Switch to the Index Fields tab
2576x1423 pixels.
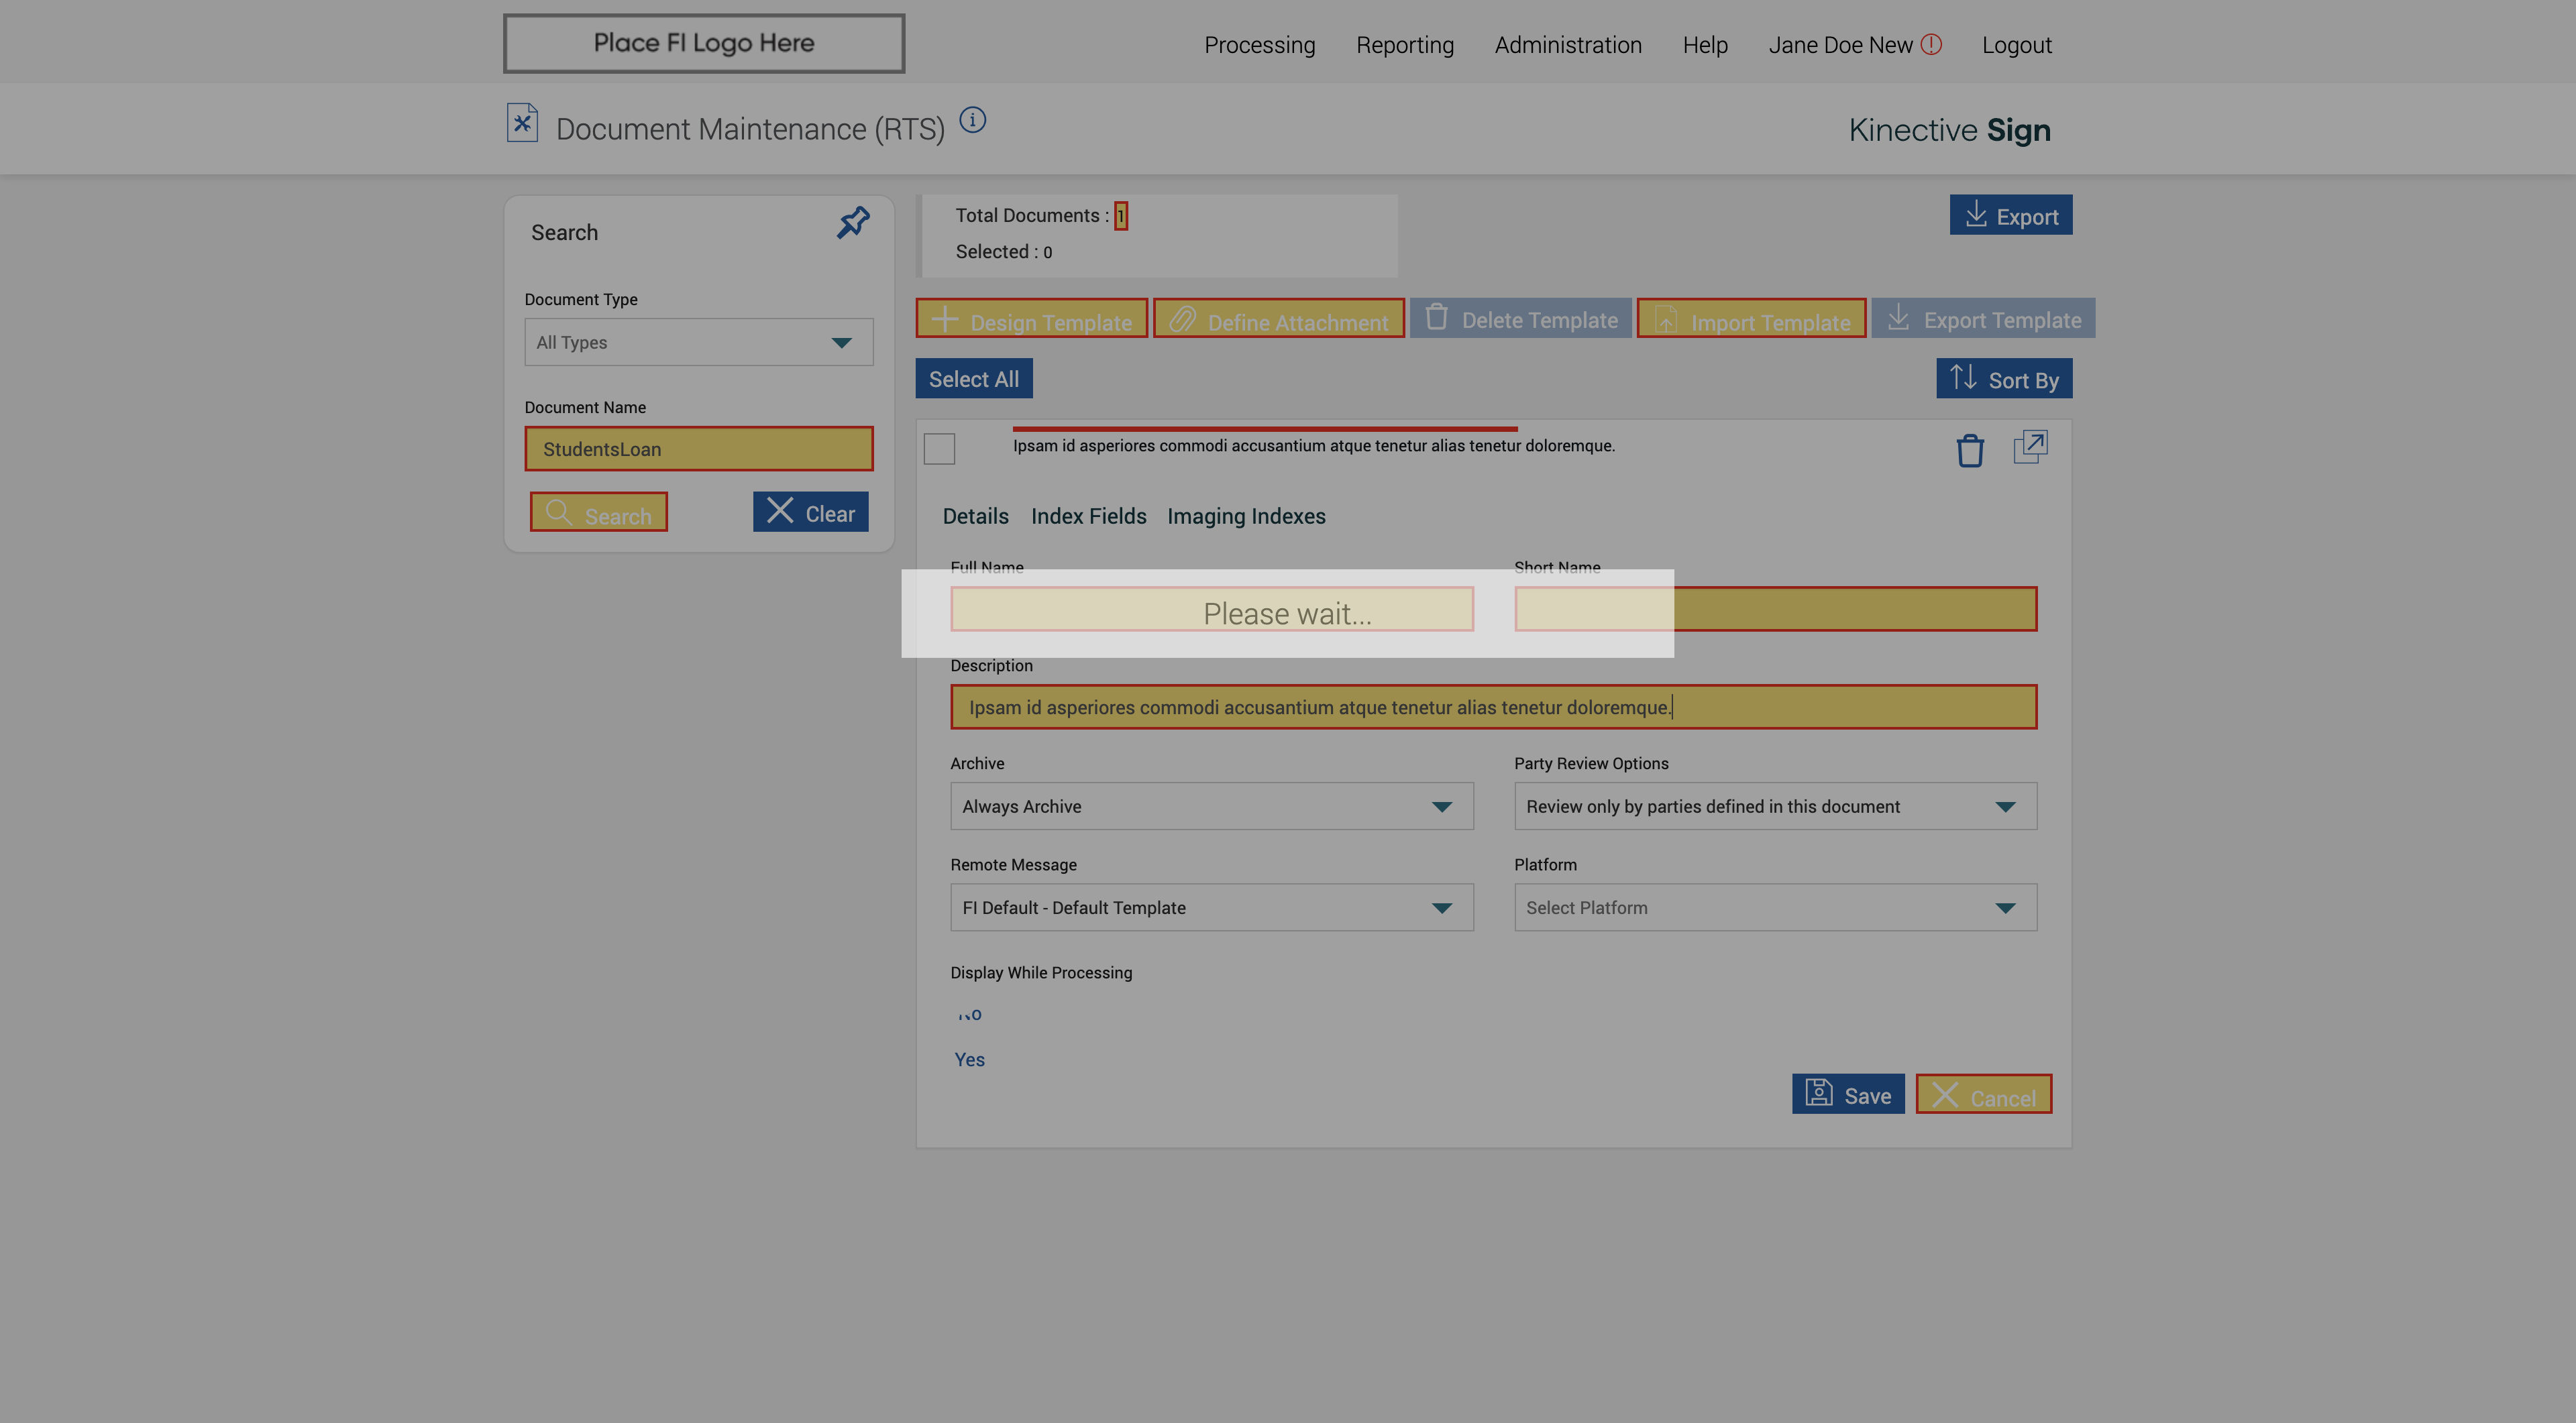(1088, 516)
